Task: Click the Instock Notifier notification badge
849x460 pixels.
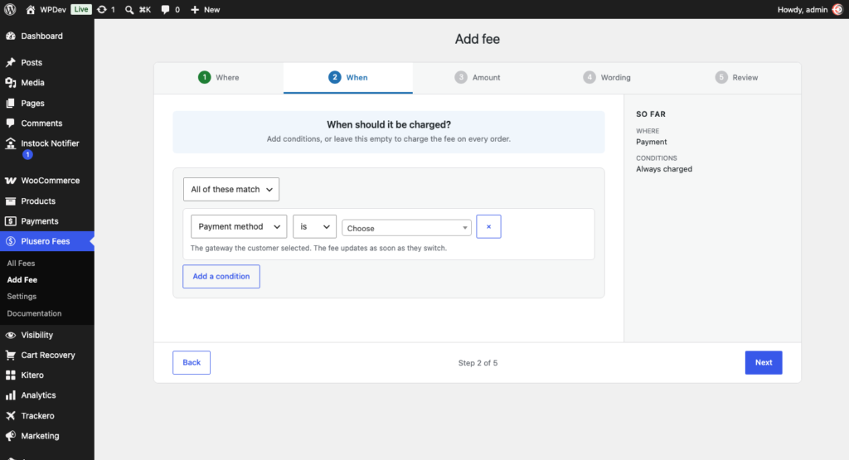Action: pyautogui.click(x=27, y=155)
